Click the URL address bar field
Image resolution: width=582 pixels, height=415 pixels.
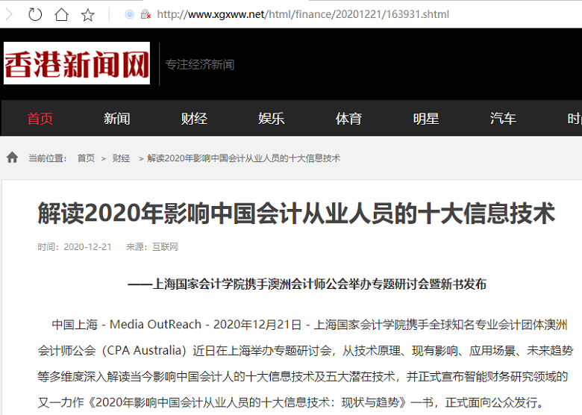pos(336,14)
